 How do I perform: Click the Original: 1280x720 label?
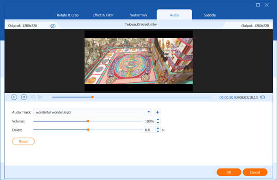(23, 25)
